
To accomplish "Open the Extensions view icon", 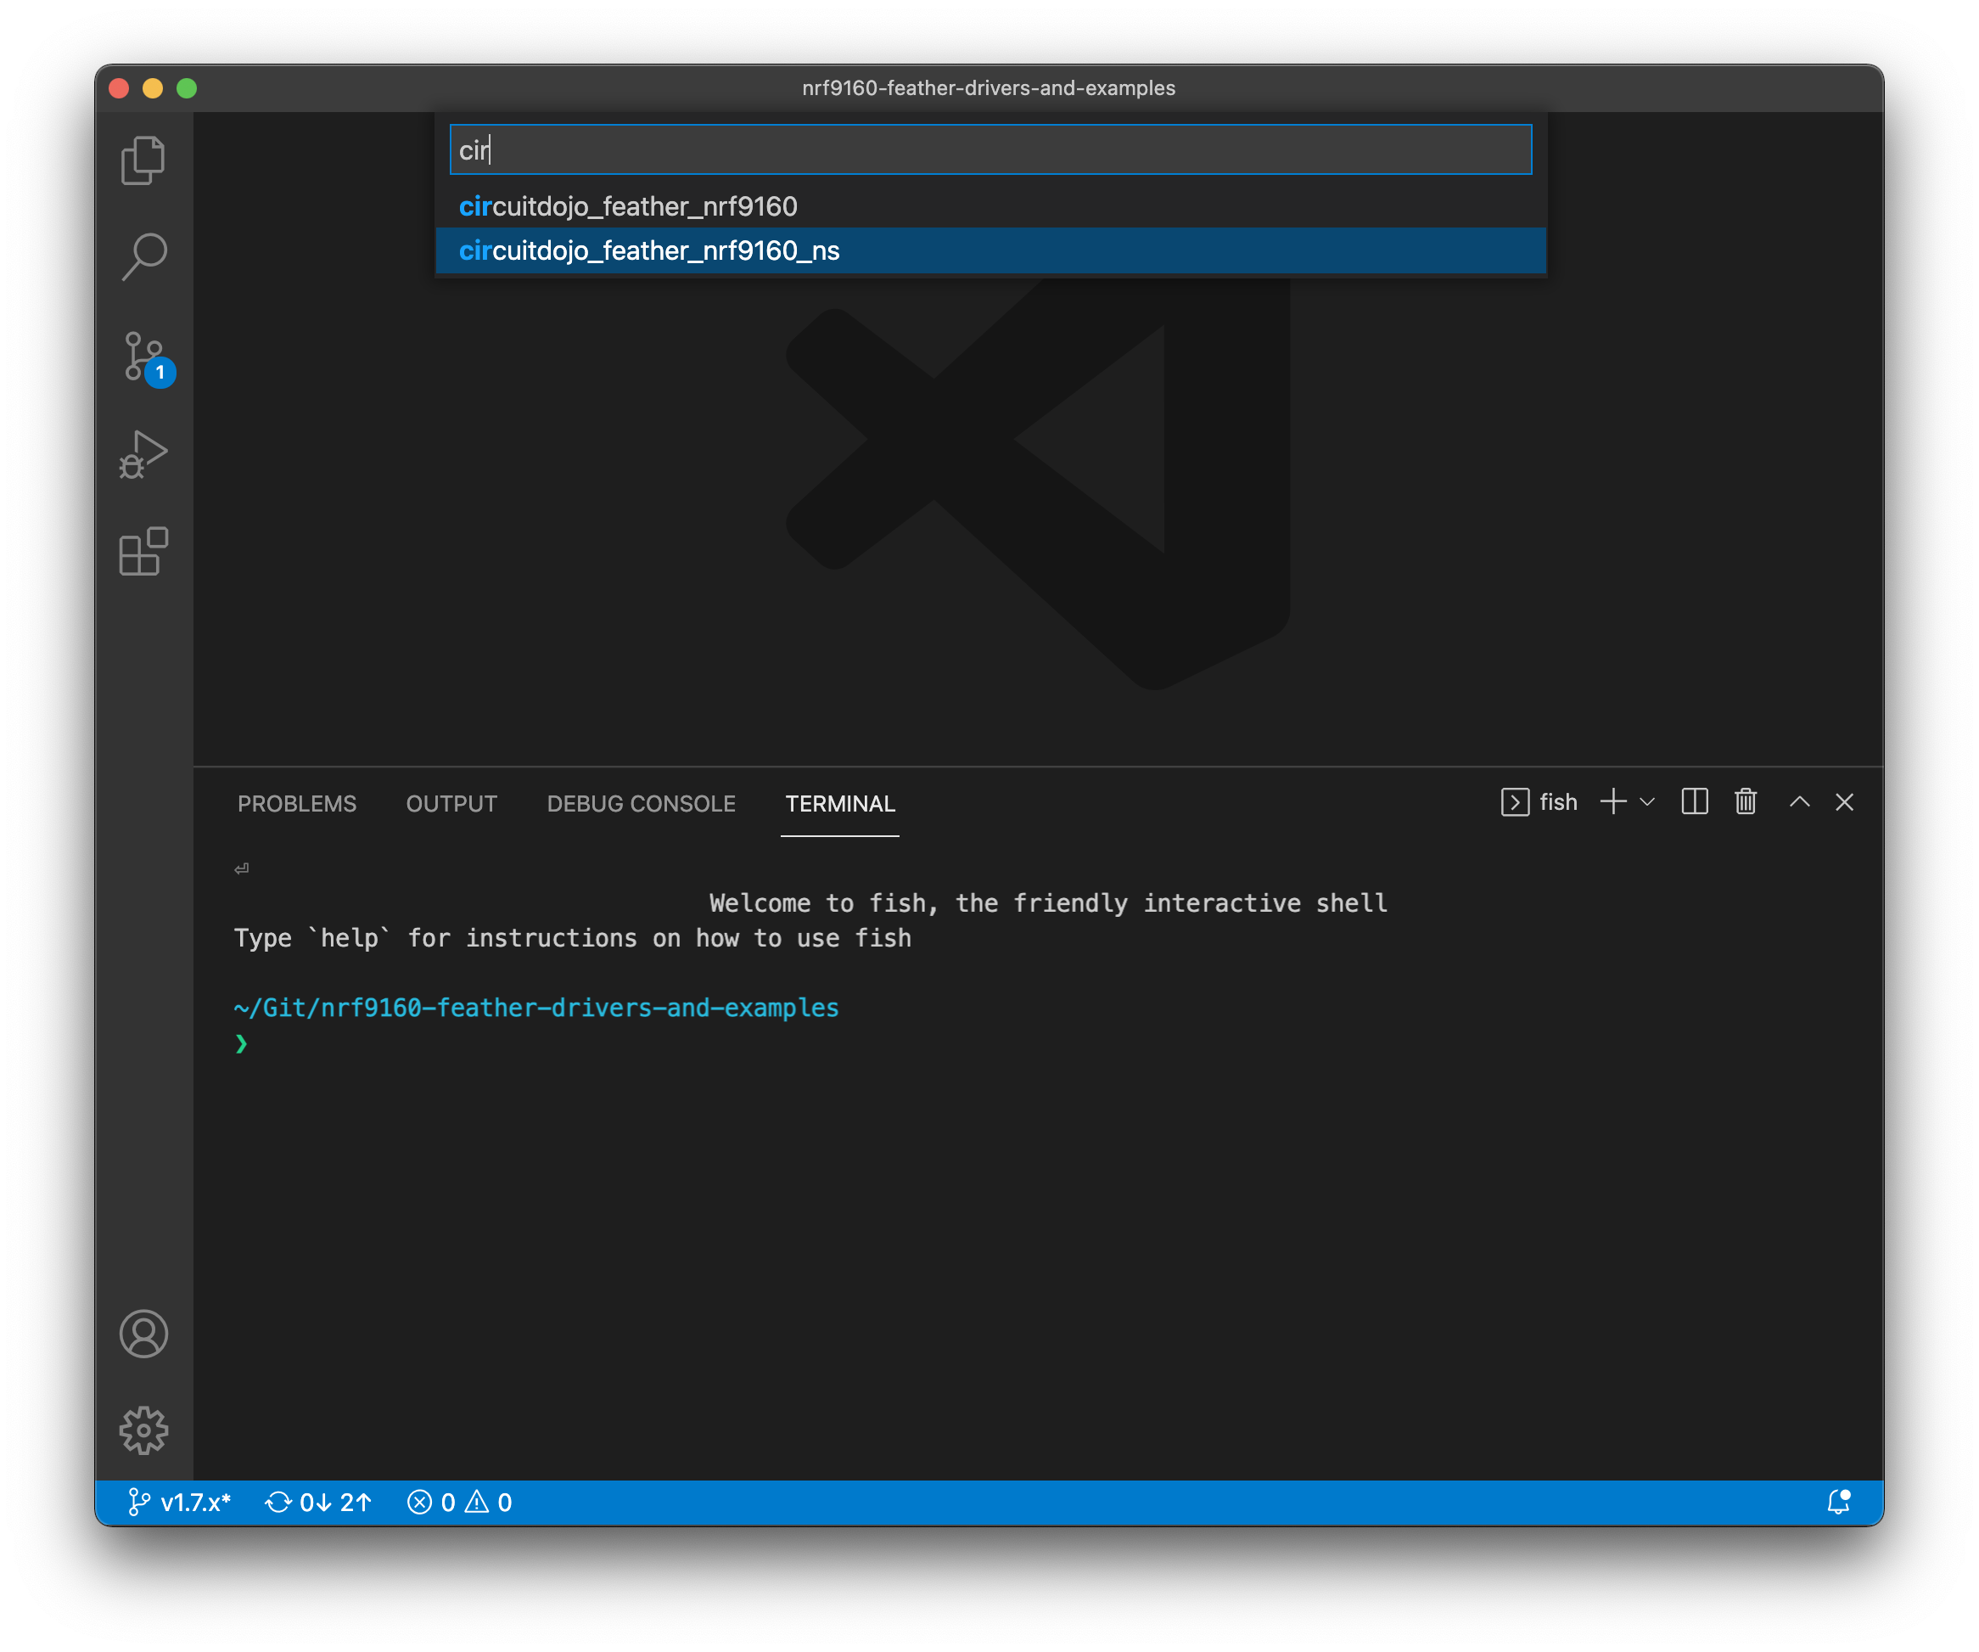I will point(143,552).
